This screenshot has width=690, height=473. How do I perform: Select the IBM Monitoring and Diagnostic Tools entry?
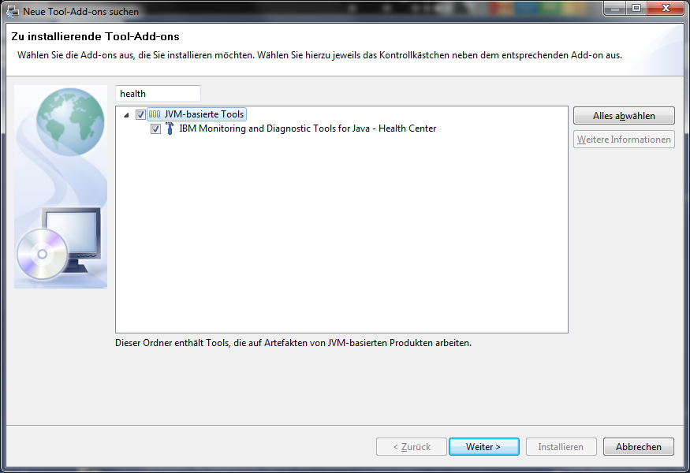[x=308, y=128]
